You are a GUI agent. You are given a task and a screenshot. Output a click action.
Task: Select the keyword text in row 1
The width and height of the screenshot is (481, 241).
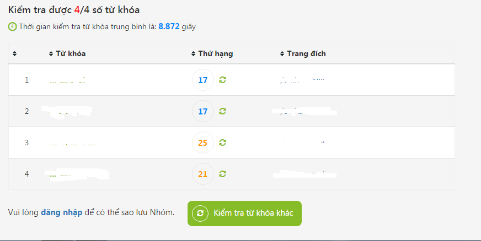pyautogui.click(x=67, y=81)
